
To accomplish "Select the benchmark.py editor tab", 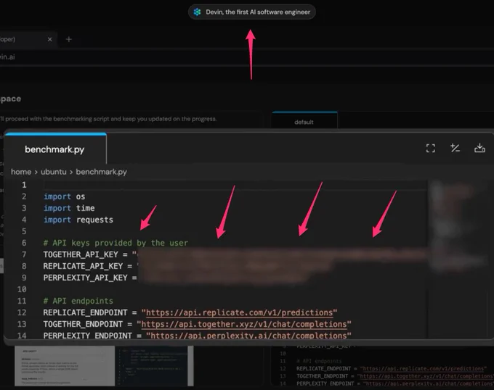I will tap(54, 149).
